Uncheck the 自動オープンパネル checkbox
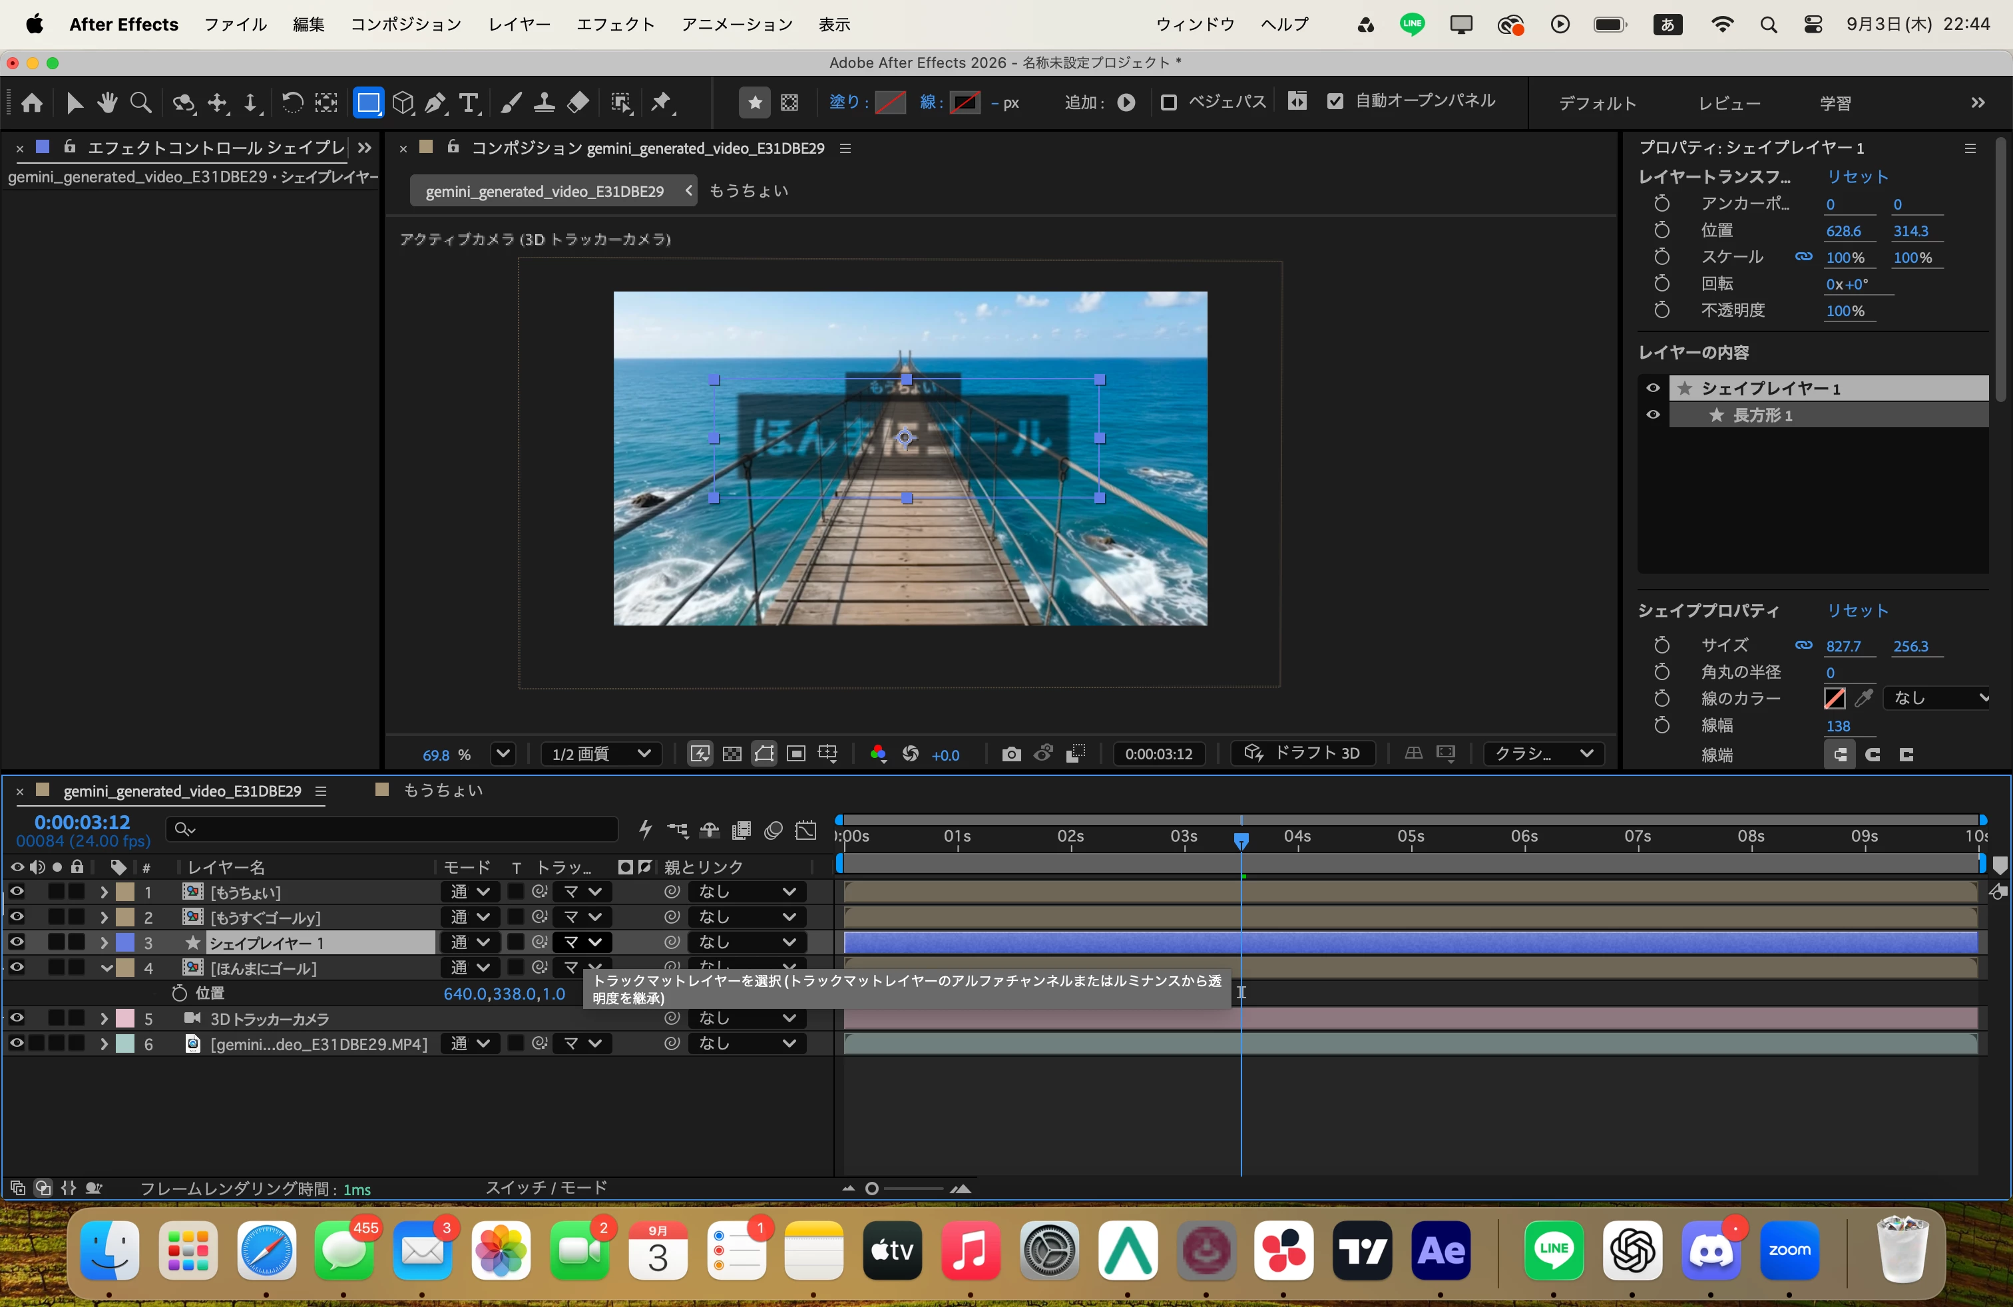 click(1335, 101)
